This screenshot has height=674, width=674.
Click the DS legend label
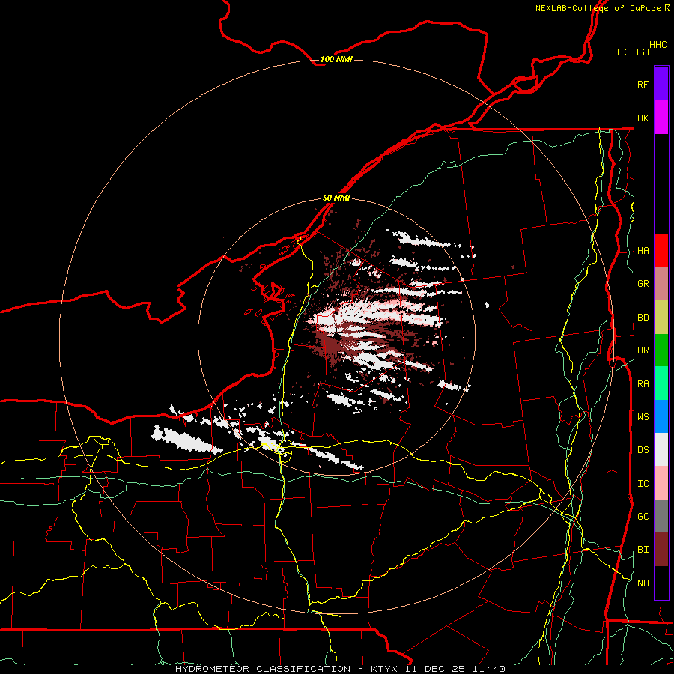tap(643, 450)
